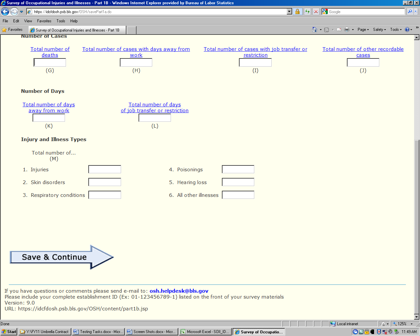Click the browser Back arrow button
Image resolution: width=420 pixels, height=336 pixels.
(5, 12)
